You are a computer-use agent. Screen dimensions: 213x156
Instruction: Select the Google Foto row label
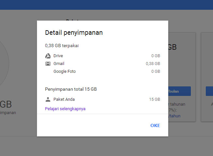point(65,71)
